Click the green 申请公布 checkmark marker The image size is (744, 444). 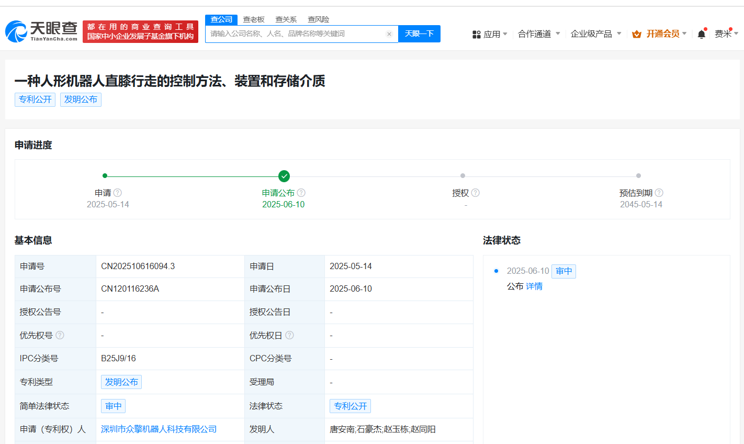(284, 176)
